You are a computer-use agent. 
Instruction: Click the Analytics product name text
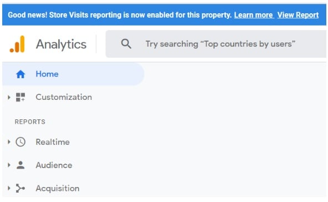pos(61,44)
